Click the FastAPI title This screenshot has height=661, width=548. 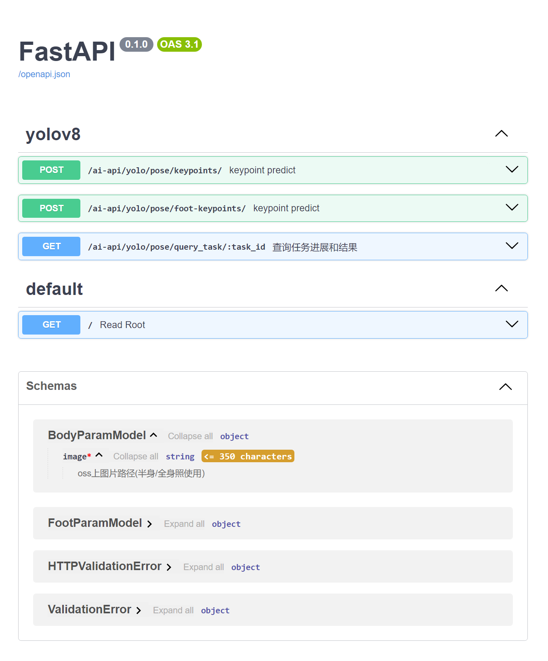[x=67, y=52]
